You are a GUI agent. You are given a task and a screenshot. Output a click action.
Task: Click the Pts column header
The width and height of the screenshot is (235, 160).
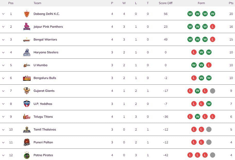pos(231,3)
